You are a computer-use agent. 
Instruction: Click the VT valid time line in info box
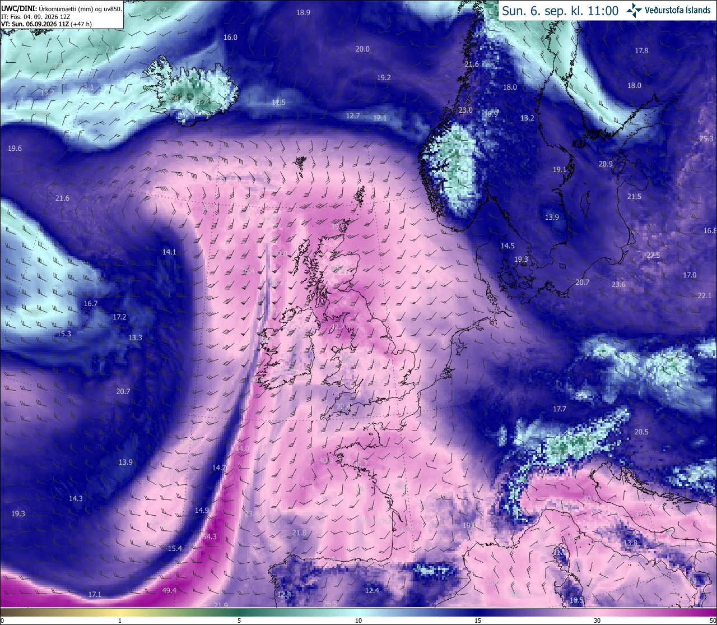click(47, 24)
